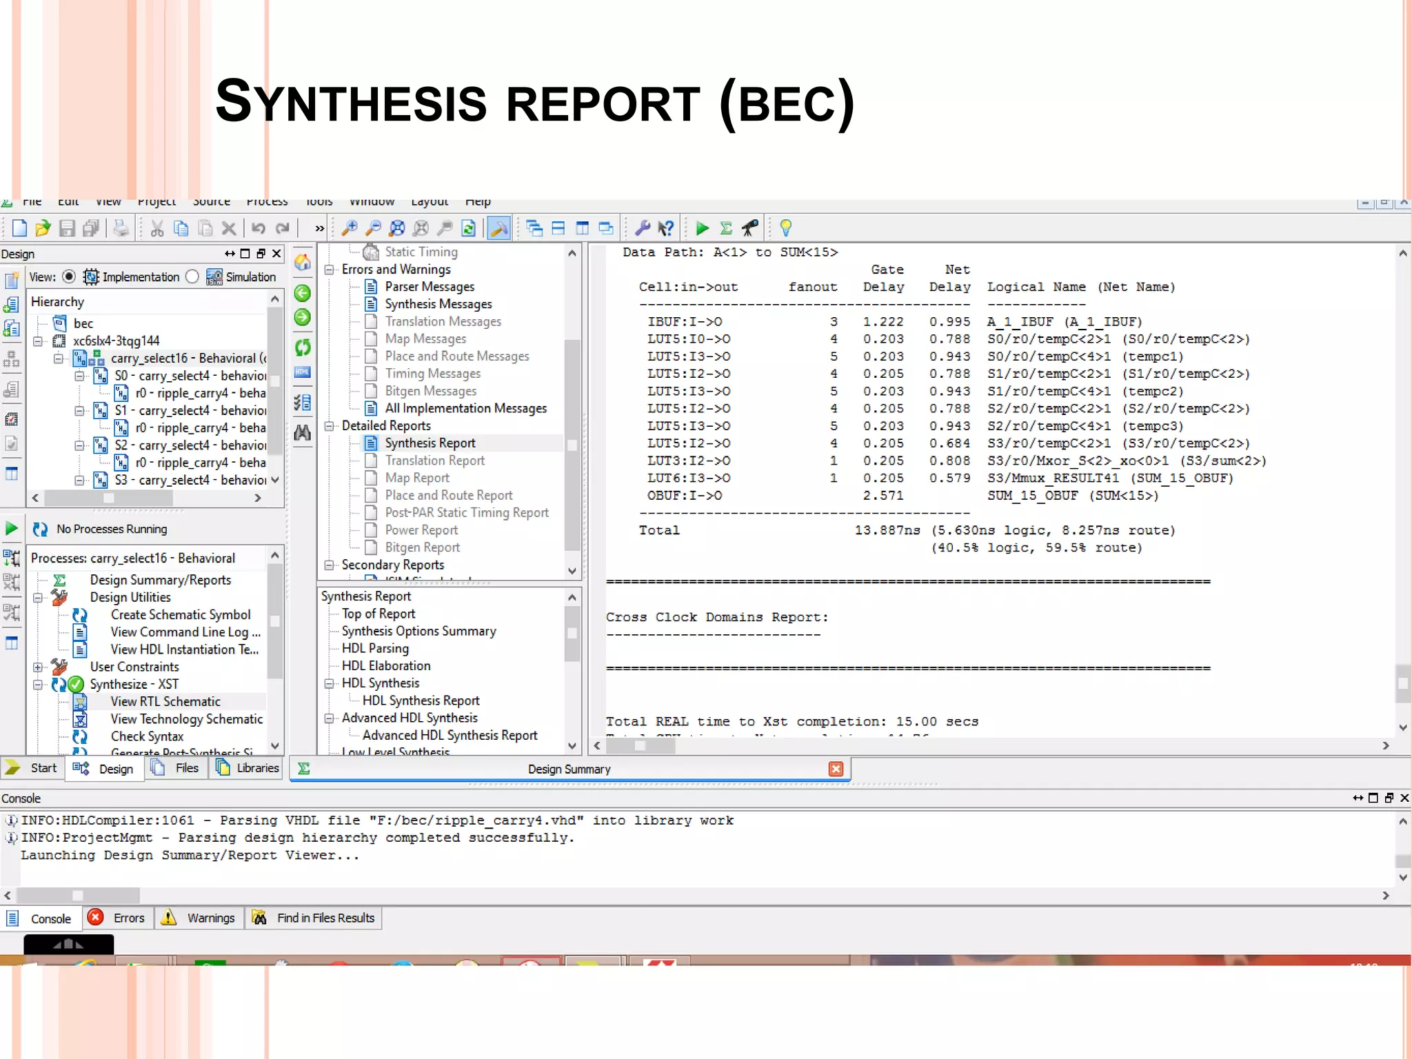1412x1059 pixels.
Task: Click the Undo arrow icon
Action: (259, 228)
